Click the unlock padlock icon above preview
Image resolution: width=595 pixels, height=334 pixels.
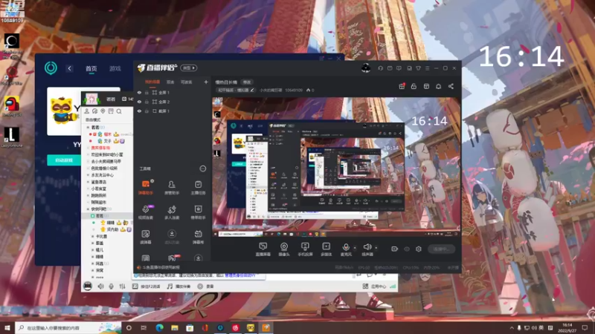[x=414, y=86]
